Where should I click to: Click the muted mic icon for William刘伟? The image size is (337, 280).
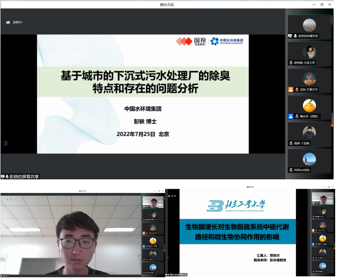291,170
